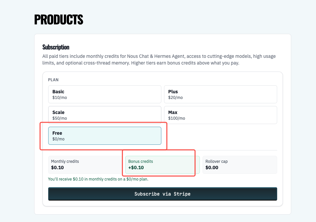
Task: Choose the Plus plan tile
Action: pyautogui.click(x=220, y=94)
